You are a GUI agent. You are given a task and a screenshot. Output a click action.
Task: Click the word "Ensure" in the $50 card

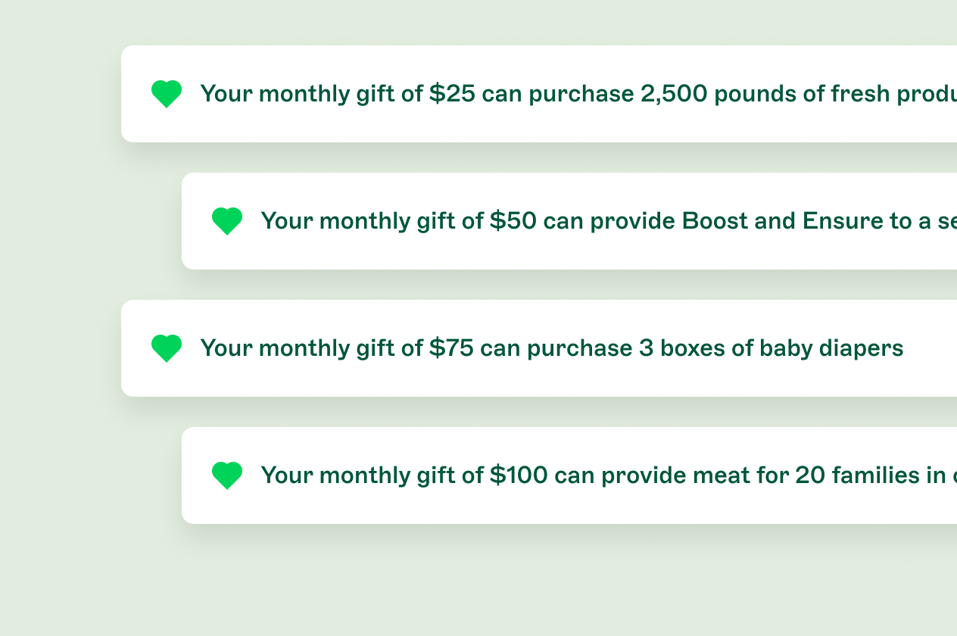[843, 221]
